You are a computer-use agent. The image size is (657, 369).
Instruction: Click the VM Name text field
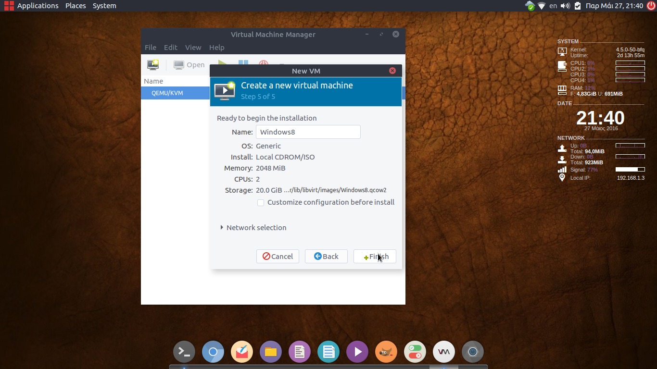tap(308, 132)
